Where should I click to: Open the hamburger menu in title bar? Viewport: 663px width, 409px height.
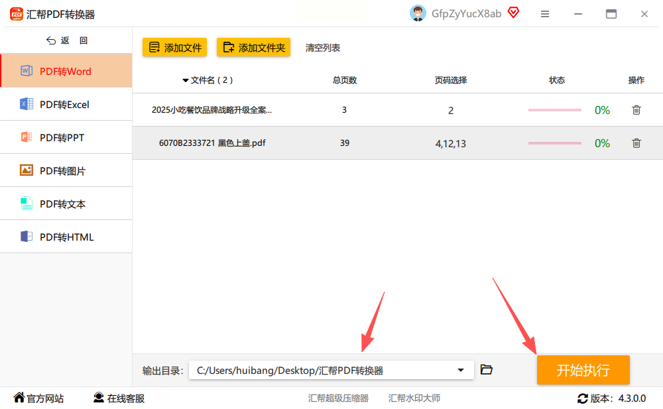click(x=545, y=14)
